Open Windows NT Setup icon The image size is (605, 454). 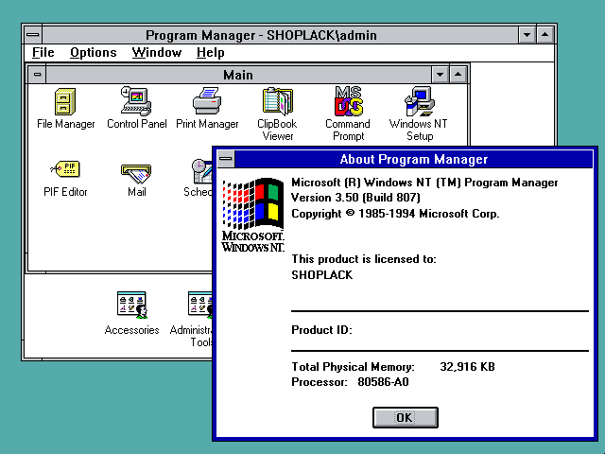pyautogui.click(x=420, y=101)
